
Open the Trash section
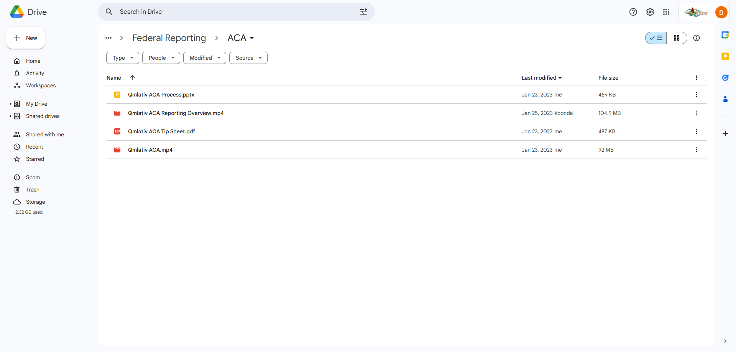click(x=33, y=190)
